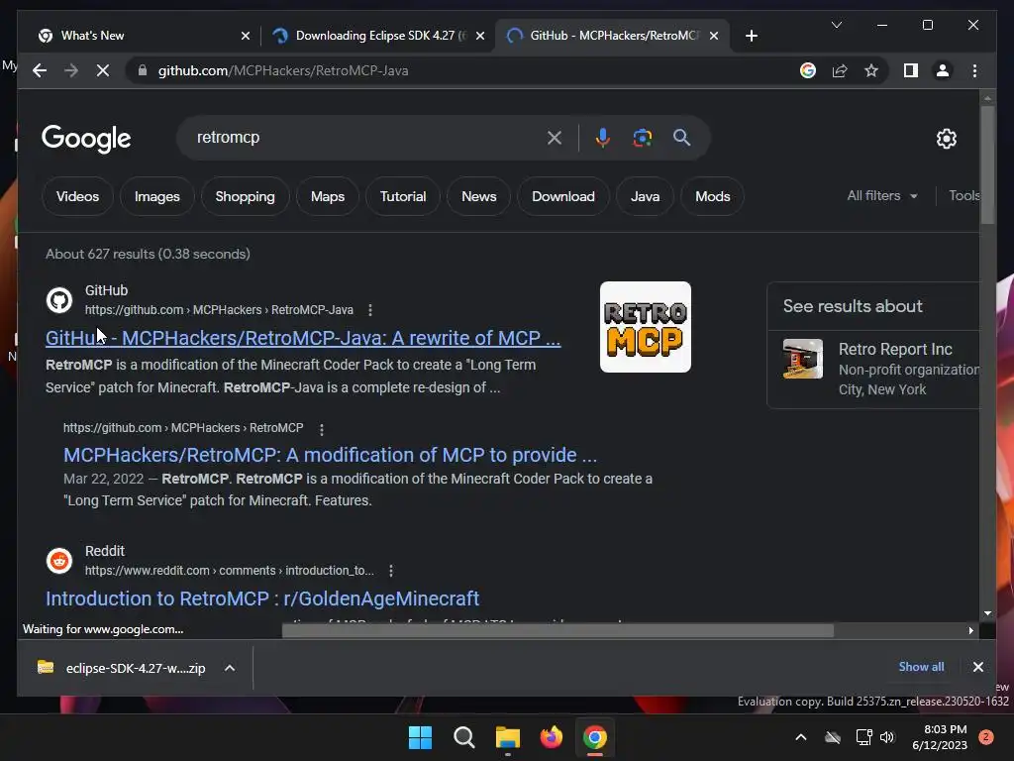
Task: Click the magnifier search button
Action: click(681, 137)
